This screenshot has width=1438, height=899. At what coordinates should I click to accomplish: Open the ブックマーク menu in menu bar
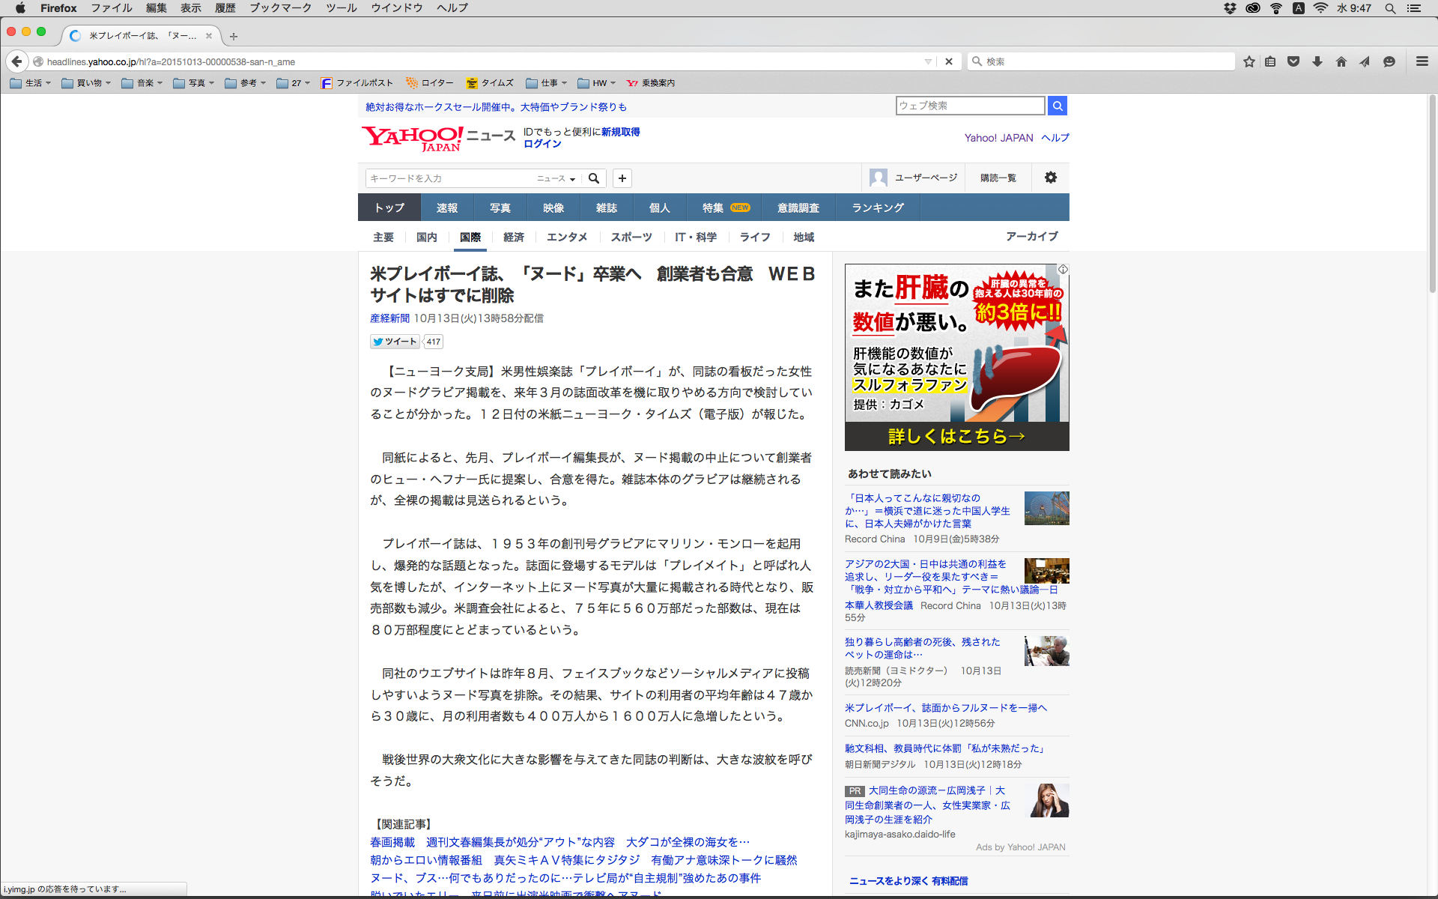[280, 8]
